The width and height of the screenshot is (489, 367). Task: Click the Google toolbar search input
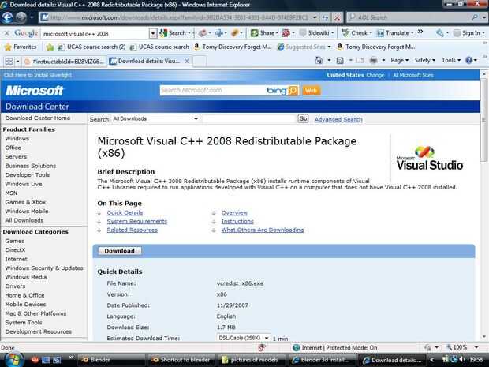95,33
